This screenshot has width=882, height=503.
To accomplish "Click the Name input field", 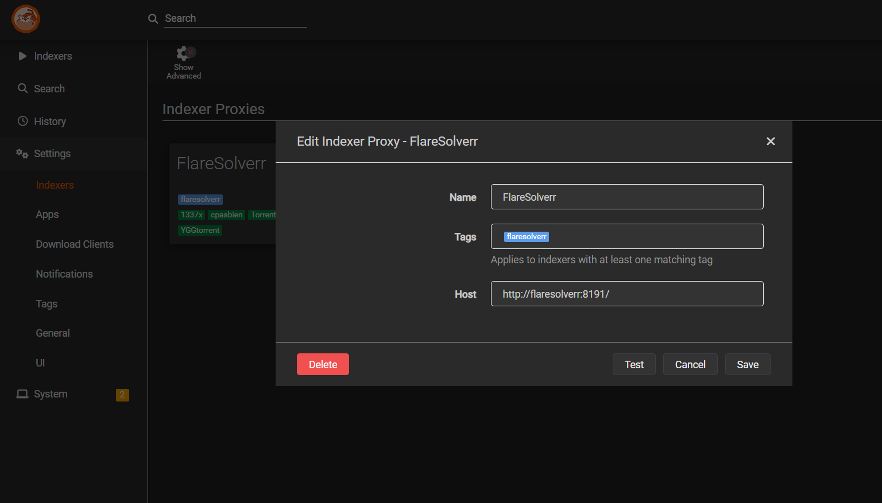I will [x=626, y=197].
